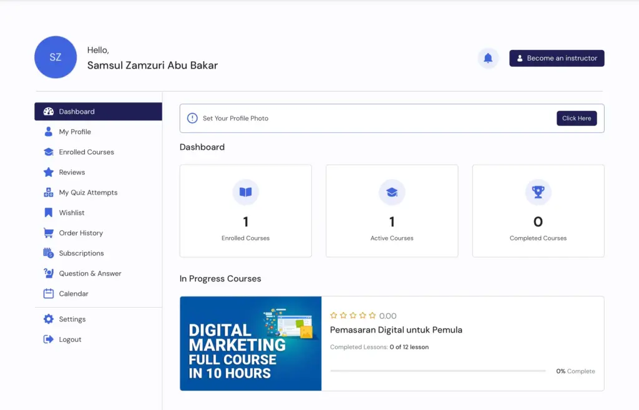The width and height of the screenshot is (639, 410).
Task: Click the Wishlist bookmark icon in sidebar
Action: pyautogui.click(x=48, y=213)
